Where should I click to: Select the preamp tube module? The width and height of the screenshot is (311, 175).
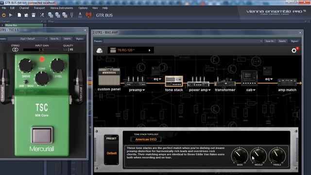tap(135, 82)
